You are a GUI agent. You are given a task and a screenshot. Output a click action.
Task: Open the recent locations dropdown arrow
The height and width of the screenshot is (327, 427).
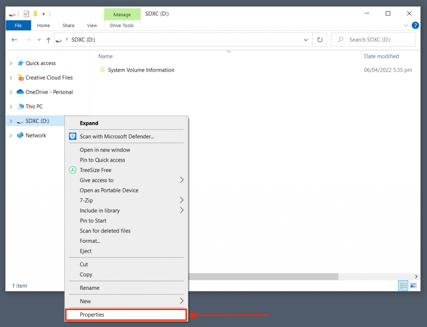(x=39, y=40)
